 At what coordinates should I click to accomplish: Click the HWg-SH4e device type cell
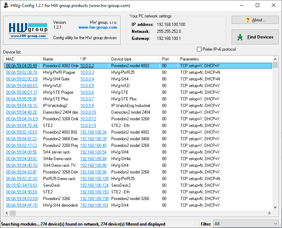[121, 159]
